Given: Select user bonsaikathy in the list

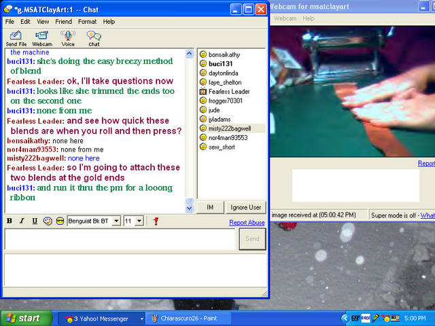Looking at the screenshot, I should coord(224,54).
